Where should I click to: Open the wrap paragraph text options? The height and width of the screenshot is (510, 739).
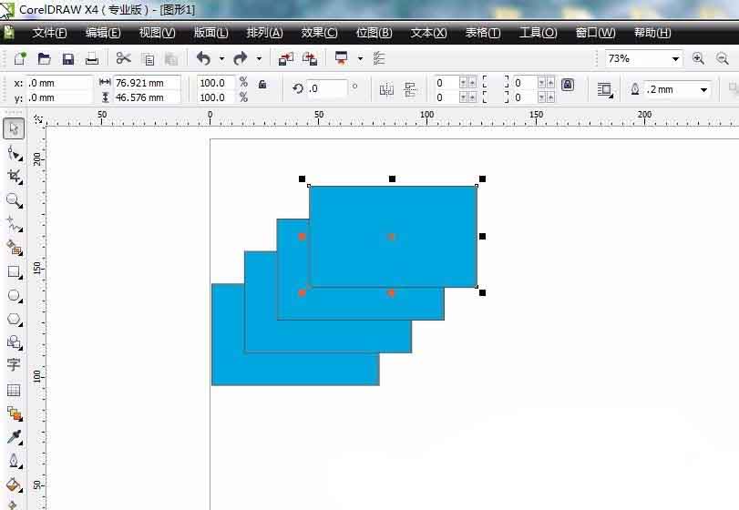coord(605,89)
